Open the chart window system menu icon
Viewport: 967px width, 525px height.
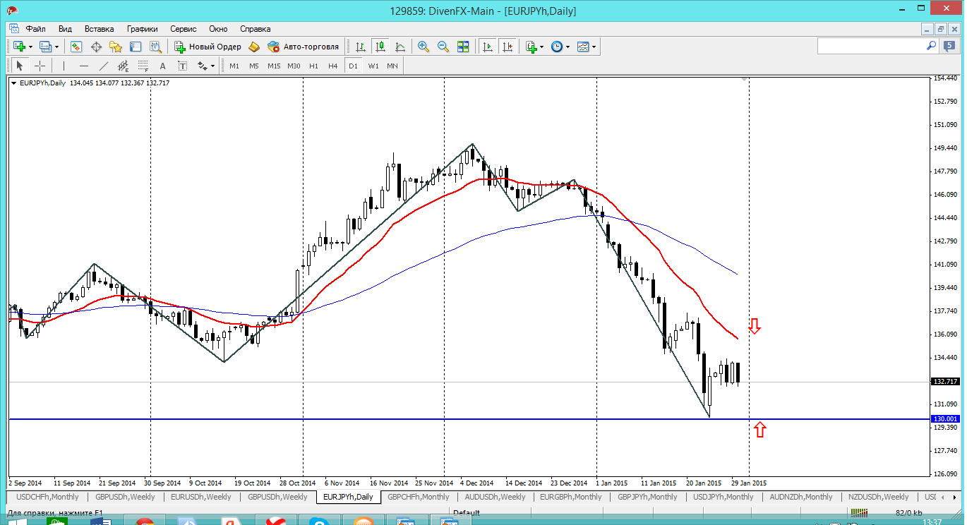click(13, 29)
